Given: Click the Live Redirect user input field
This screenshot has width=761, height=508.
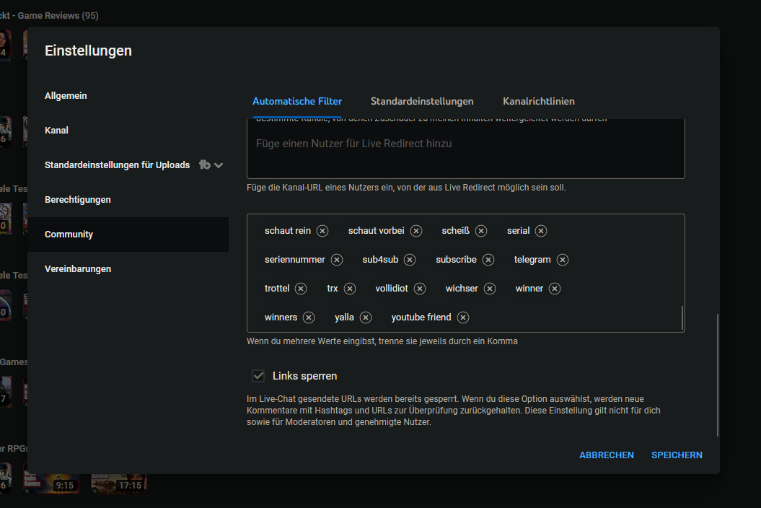Looking at the screenshot, I should point(465,144).
